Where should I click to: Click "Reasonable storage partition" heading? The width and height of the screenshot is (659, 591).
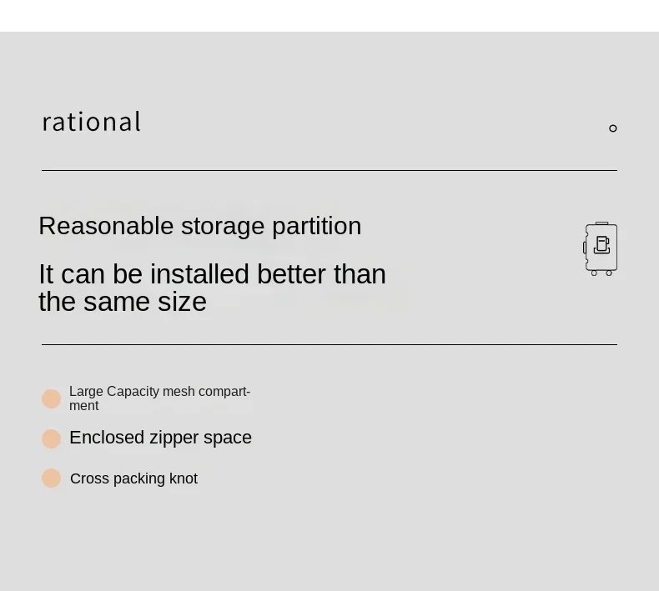tap(199, 226)
